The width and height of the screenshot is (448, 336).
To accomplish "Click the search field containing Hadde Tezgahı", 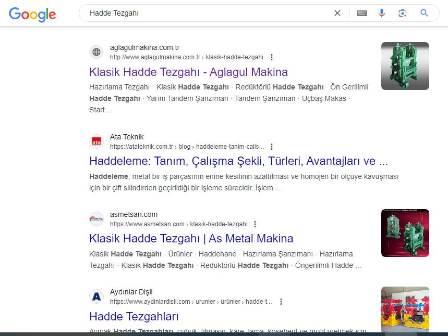I will coord(209,13).
